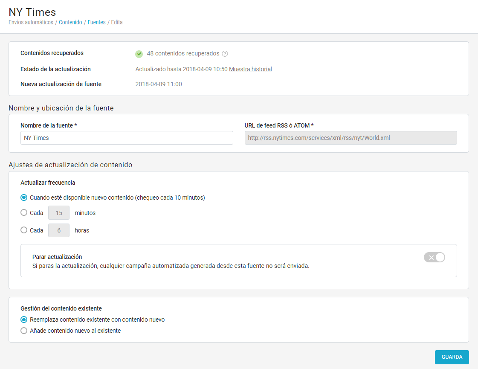This screenshot has height=369, width=478.
Task: Click the help question mark icon
Action: (x=225, y=54)
